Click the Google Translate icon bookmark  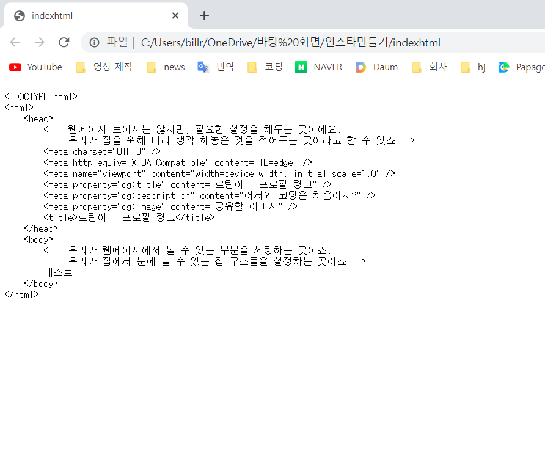pyautogui.click(x=203, y=67)
